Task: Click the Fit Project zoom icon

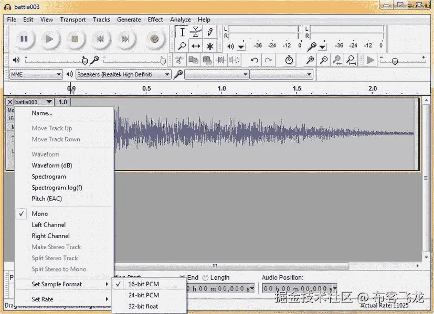Action: click(x=351, y=60)
